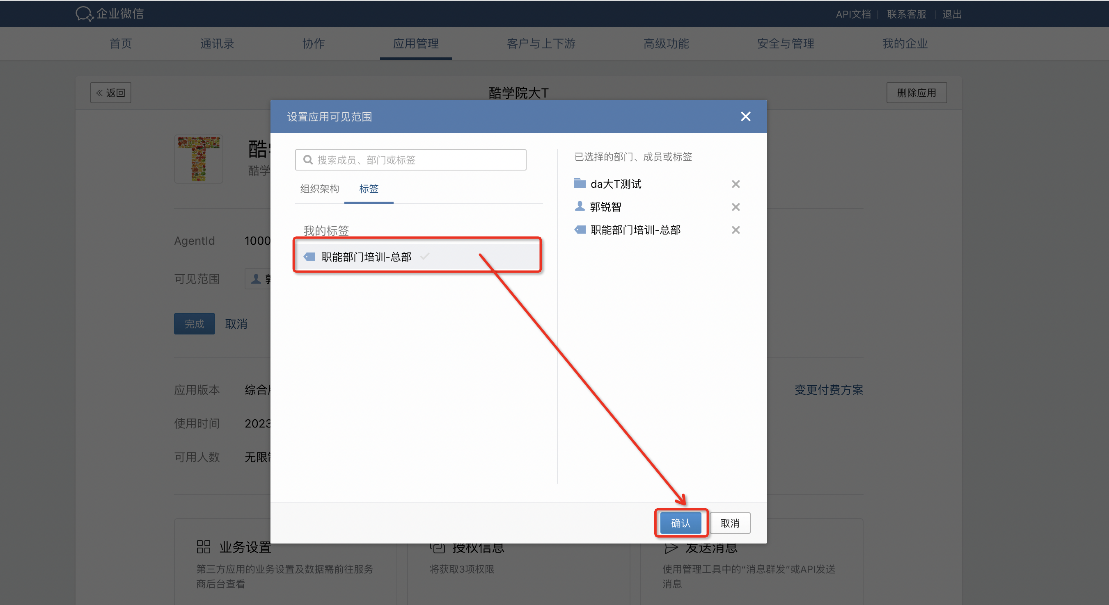Screen dimensions: 1109x605
Task: Open 客户与上下游 menu
Action: 541,43
